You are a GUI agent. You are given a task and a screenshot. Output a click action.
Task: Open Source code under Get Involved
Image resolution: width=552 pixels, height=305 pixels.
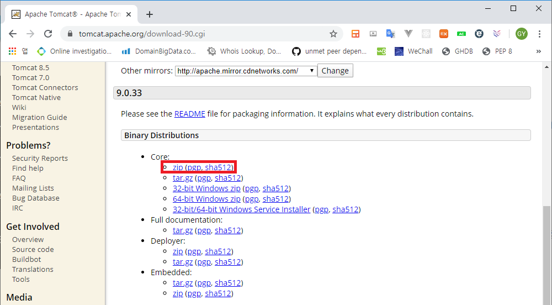tap(33, 249)
